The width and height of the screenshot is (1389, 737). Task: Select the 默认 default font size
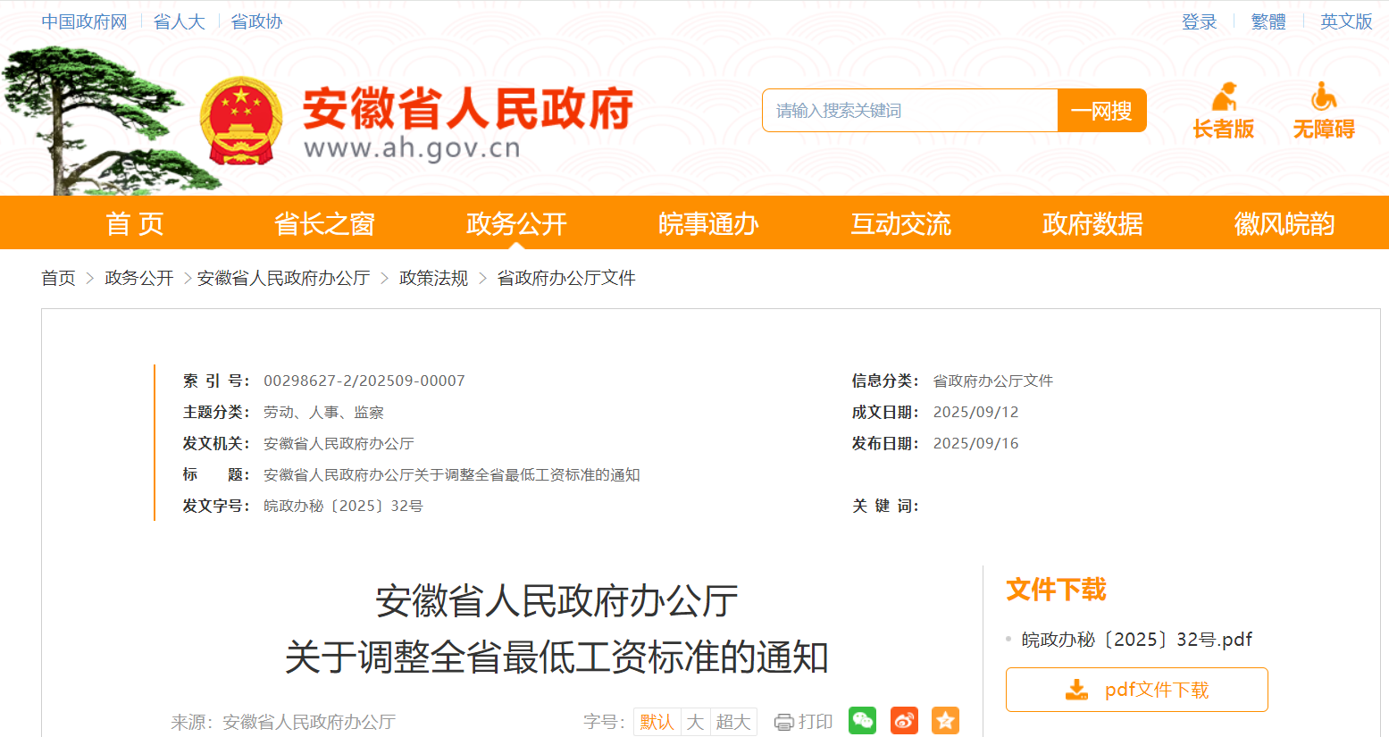point(657,721)
